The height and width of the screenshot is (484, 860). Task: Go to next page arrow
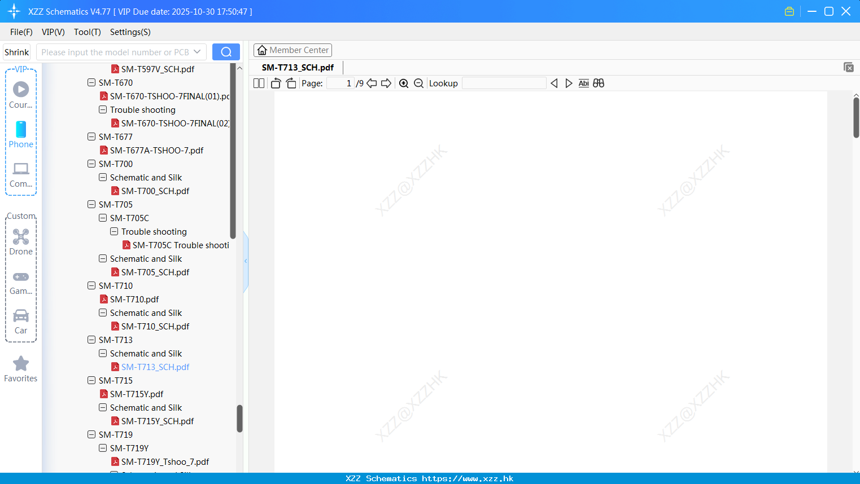pos(386,83)
